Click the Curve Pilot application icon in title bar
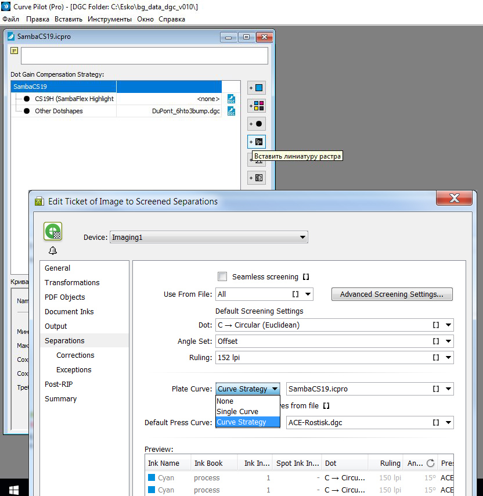The image size is (483, 496). pos(6,6)
